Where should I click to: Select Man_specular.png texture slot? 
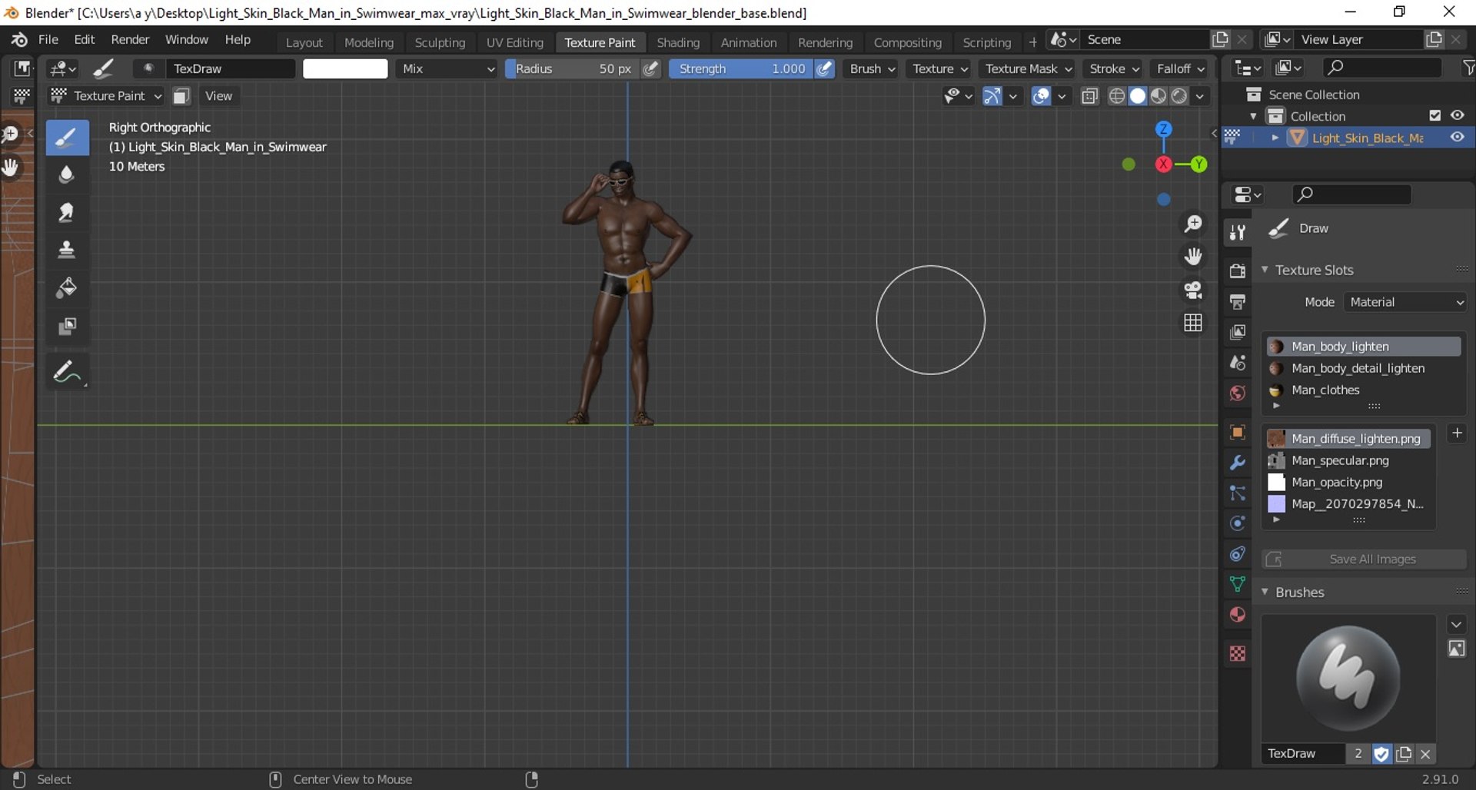[x=1349, y=461]
